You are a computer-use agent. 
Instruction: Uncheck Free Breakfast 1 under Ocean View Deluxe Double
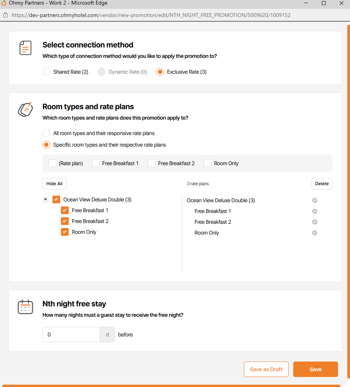tap(65, 210)
